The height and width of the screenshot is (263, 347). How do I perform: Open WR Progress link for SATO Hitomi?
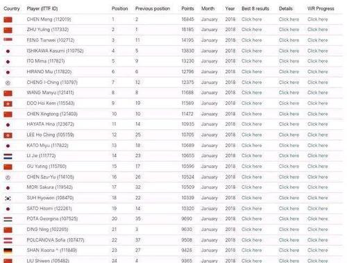click(x=317, y=208)
